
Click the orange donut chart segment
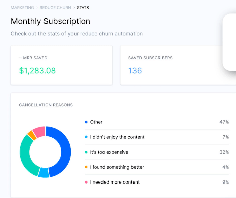tap(32, 135)
